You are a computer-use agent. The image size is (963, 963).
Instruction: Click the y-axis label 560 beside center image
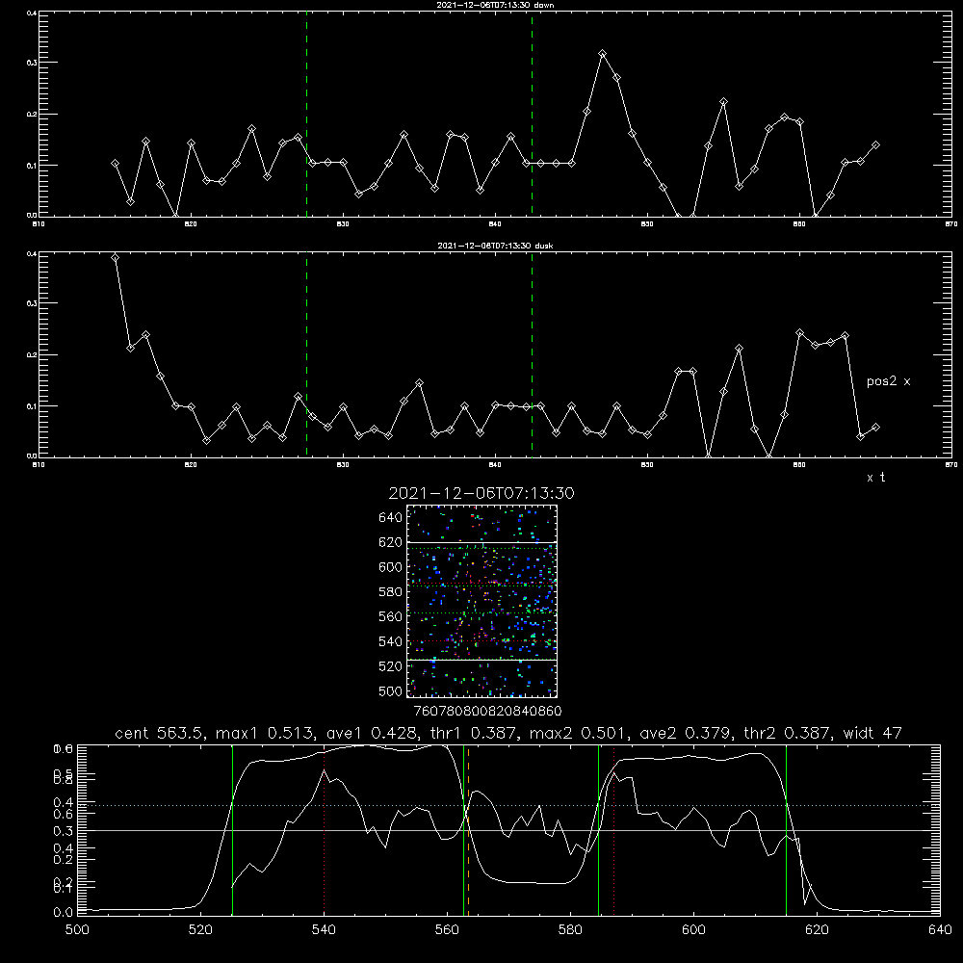point(391,616)
